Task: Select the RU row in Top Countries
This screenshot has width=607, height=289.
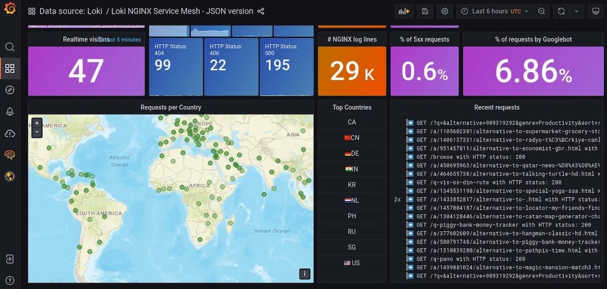Action: point(352,232)
